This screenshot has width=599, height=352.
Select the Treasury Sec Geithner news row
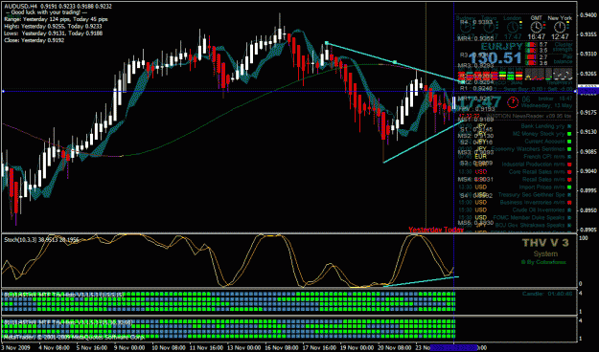pos(515,195)
